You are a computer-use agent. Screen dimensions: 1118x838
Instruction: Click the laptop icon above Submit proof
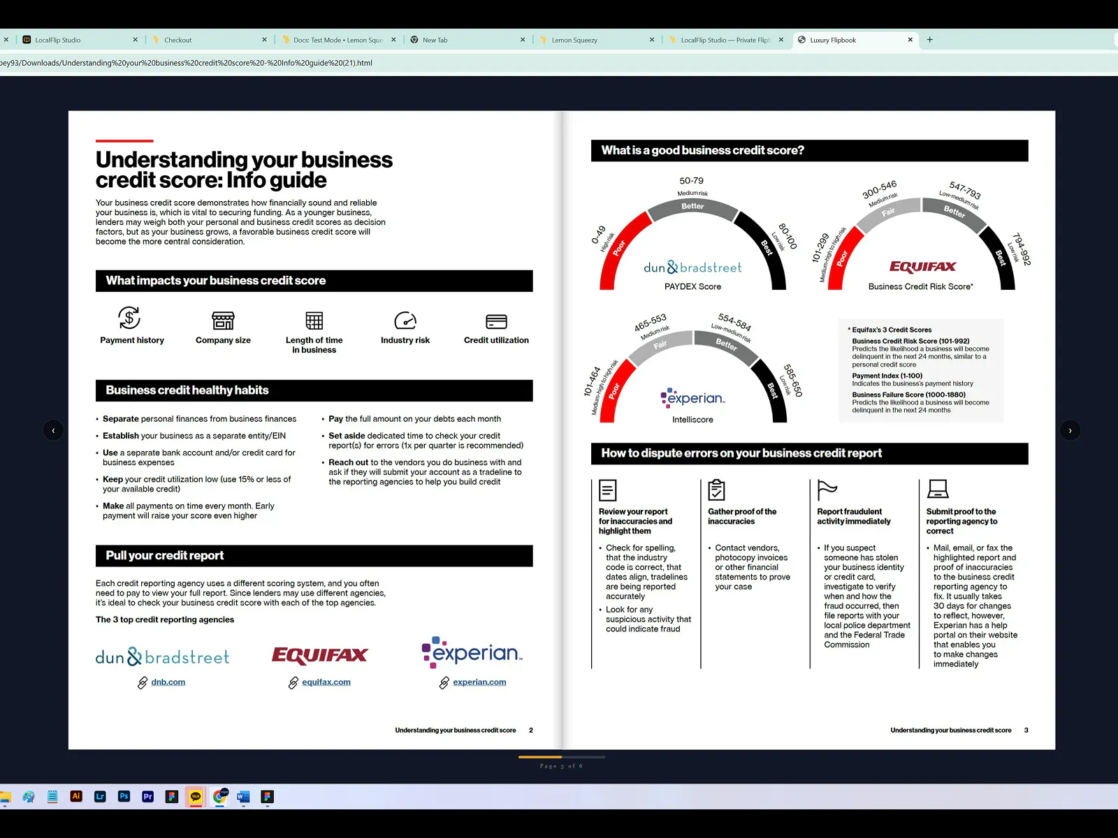[x=937, y=489]
